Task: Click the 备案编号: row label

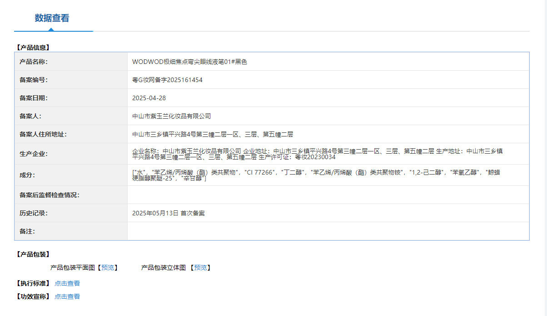Action: tap(34, 80)
